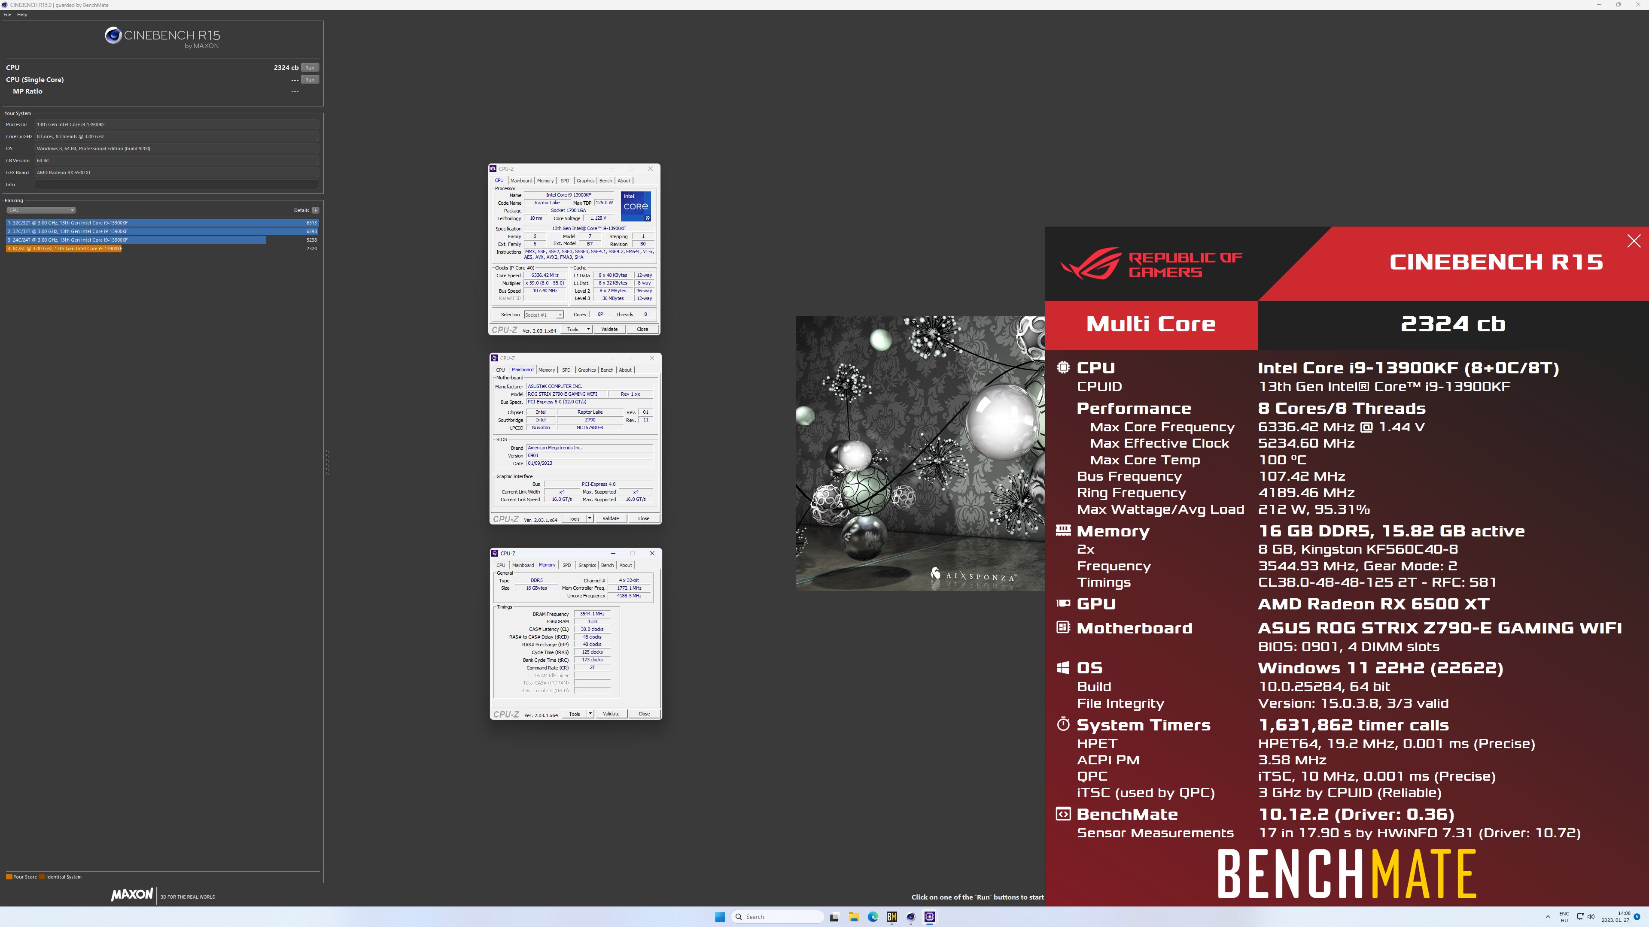Run the CPU (Single Core) benchmark
This screenshot has width=1649, height=927.
(310, 80)
